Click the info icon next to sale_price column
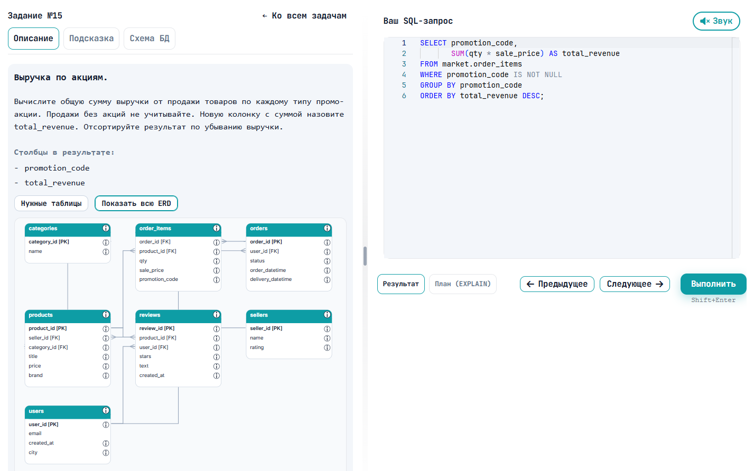Image resolution: width=754 pixels, height=471 pixels. coord(216,270)
